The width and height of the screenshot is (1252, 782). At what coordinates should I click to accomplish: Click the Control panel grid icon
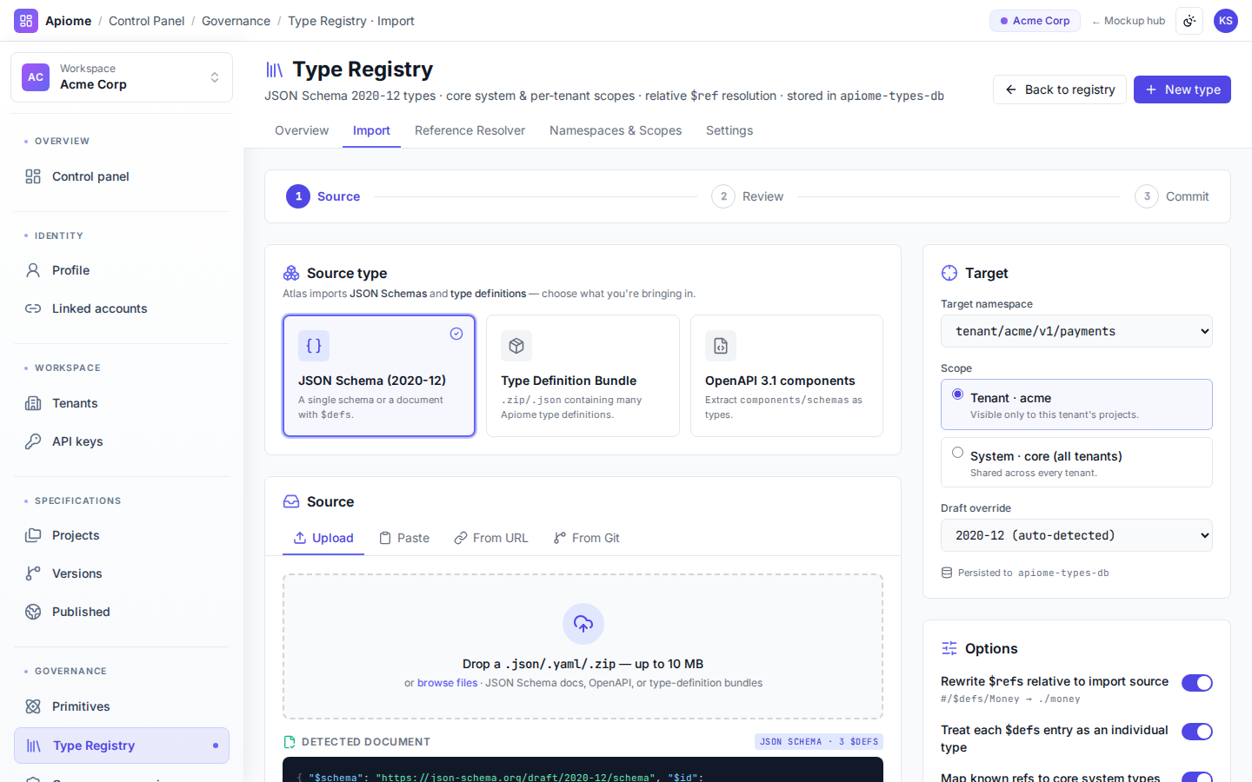[33, 176]
